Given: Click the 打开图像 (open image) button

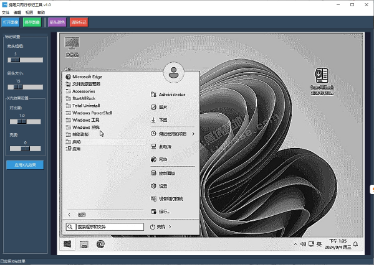Looking at the screenshot, I should pyautogui.click(x=11, y=22).
